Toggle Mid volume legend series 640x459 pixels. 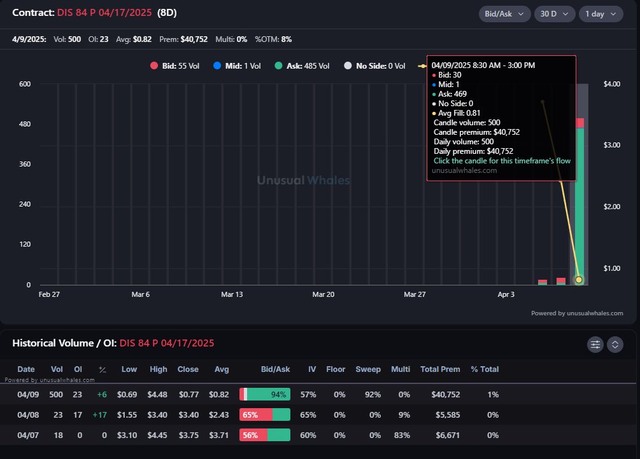(237, 66)
